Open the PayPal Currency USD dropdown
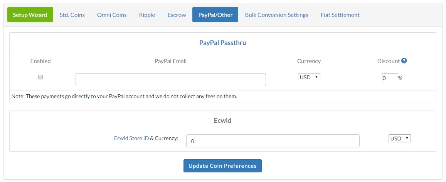Image resolution: width=446 pixels, height=182 pixels. click(x=309, y=77)
